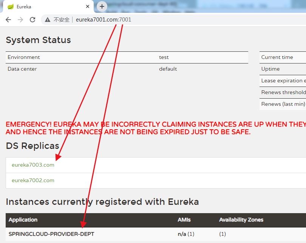Click the 'default' data center value
Viewport: 306px width, 243px height.
[x=168, y=69]
